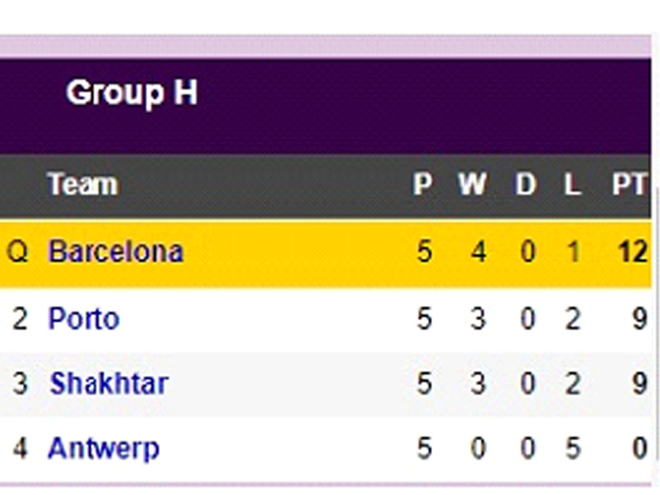Click the Group H header title
The image size is (660, 495).
coord(131,93)
